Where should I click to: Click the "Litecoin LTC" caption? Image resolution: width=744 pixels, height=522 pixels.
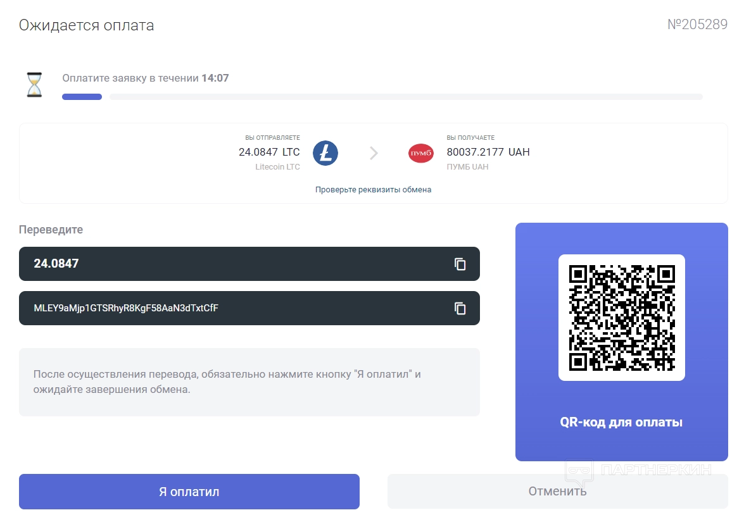(x=277, y=167)
